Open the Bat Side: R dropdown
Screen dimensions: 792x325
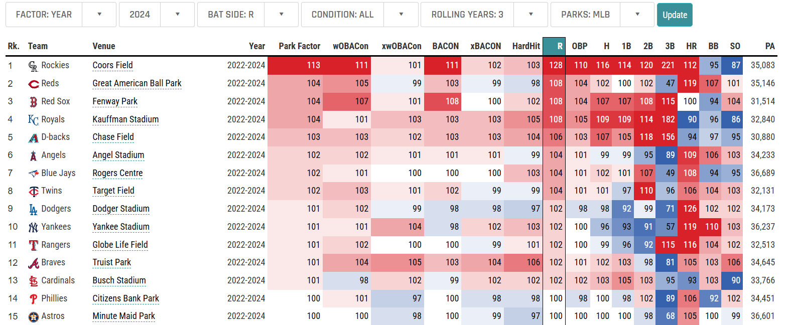[247, 15]
